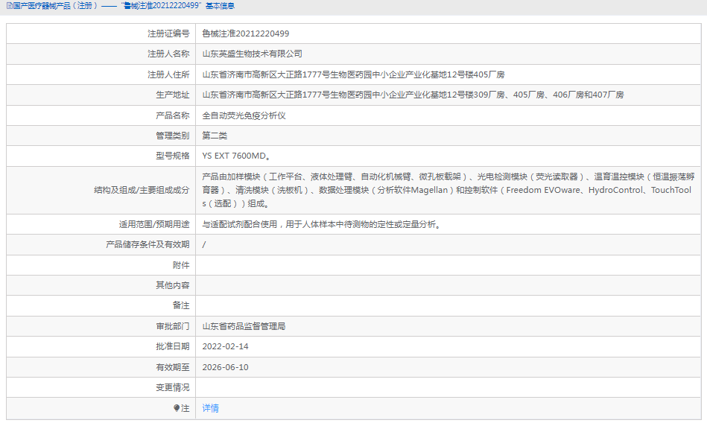Click approval date 2022-02-14
Screen dimensions: 707x426
point(226,346)
